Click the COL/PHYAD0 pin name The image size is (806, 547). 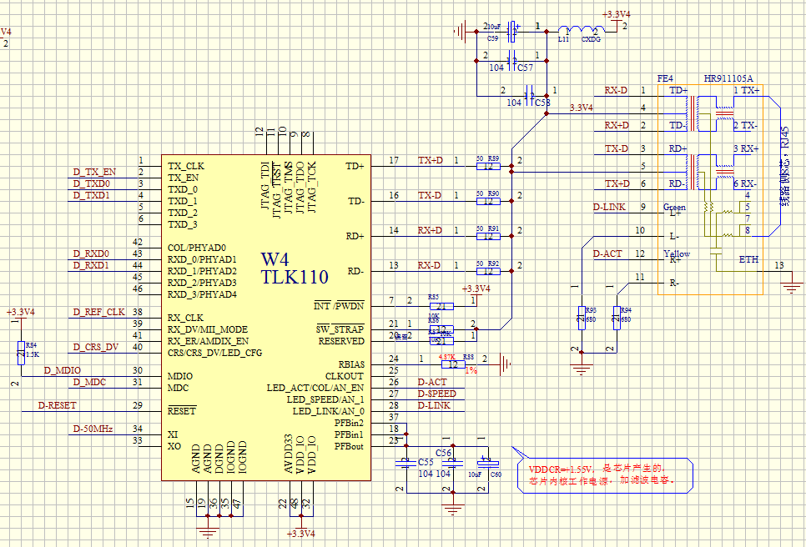click(x=197, y=248)
